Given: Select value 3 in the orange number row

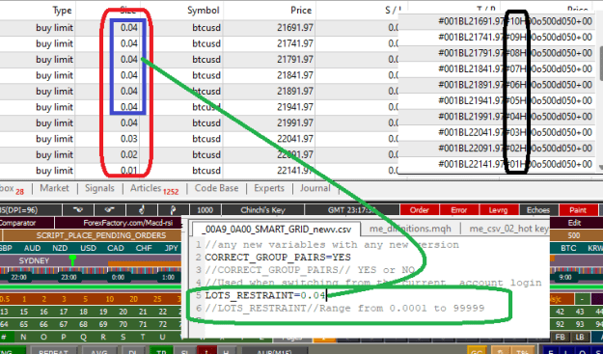Looking at the screenshot, I should (x=64, y=299).
